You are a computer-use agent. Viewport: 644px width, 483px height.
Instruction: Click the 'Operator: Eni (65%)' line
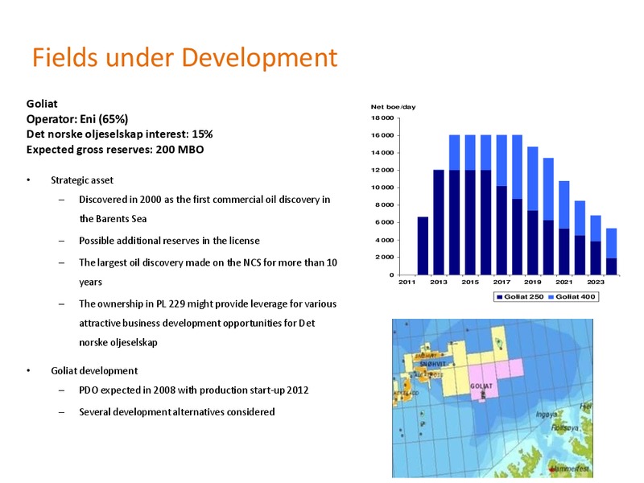tap(77, 119)
